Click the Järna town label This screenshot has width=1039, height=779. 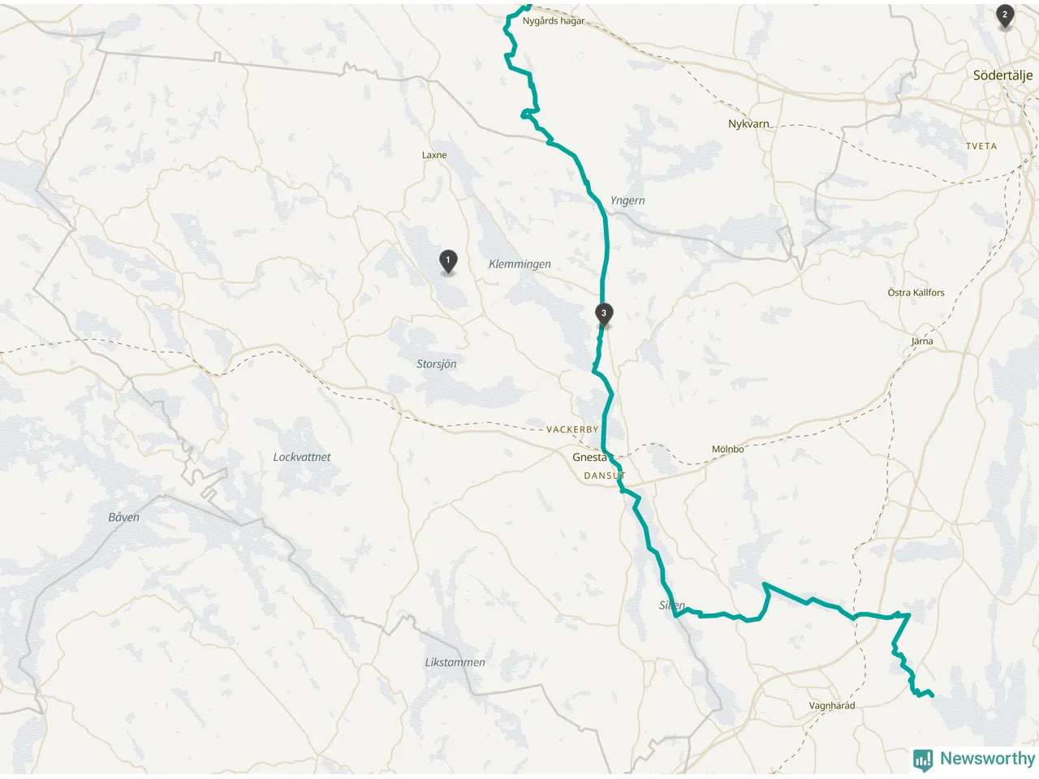point(922,342)
